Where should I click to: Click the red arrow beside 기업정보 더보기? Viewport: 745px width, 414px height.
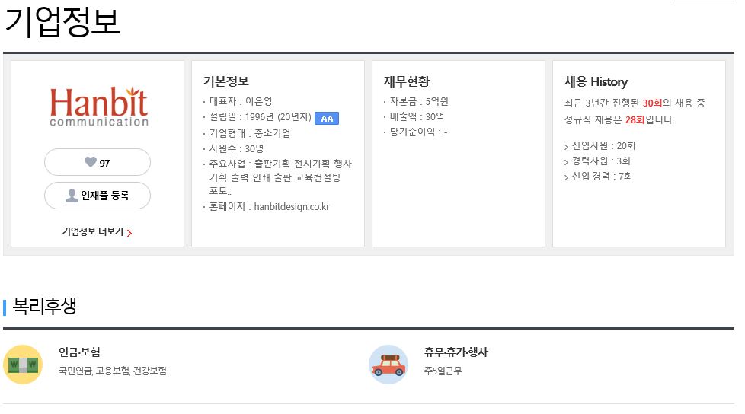(129, 233)
